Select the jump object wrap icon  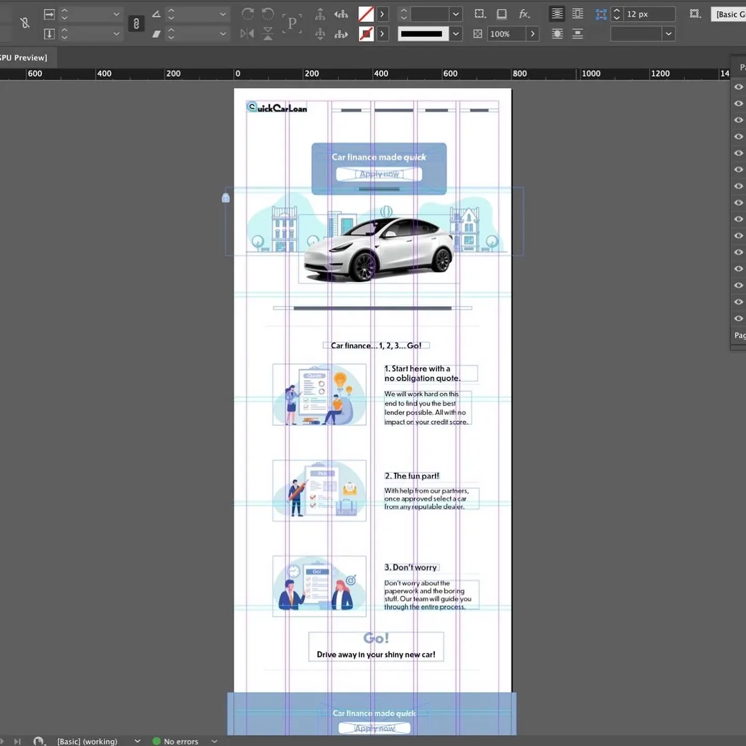click(x=578, y=34)
